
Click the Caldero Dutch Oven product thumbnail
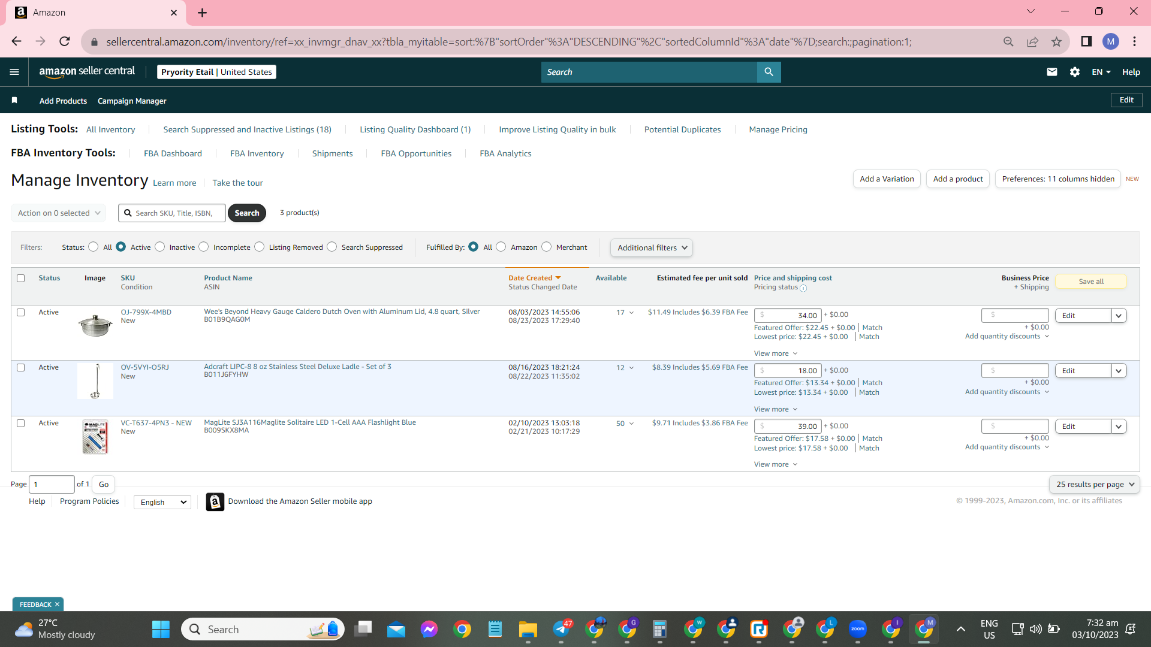point(95,325)
